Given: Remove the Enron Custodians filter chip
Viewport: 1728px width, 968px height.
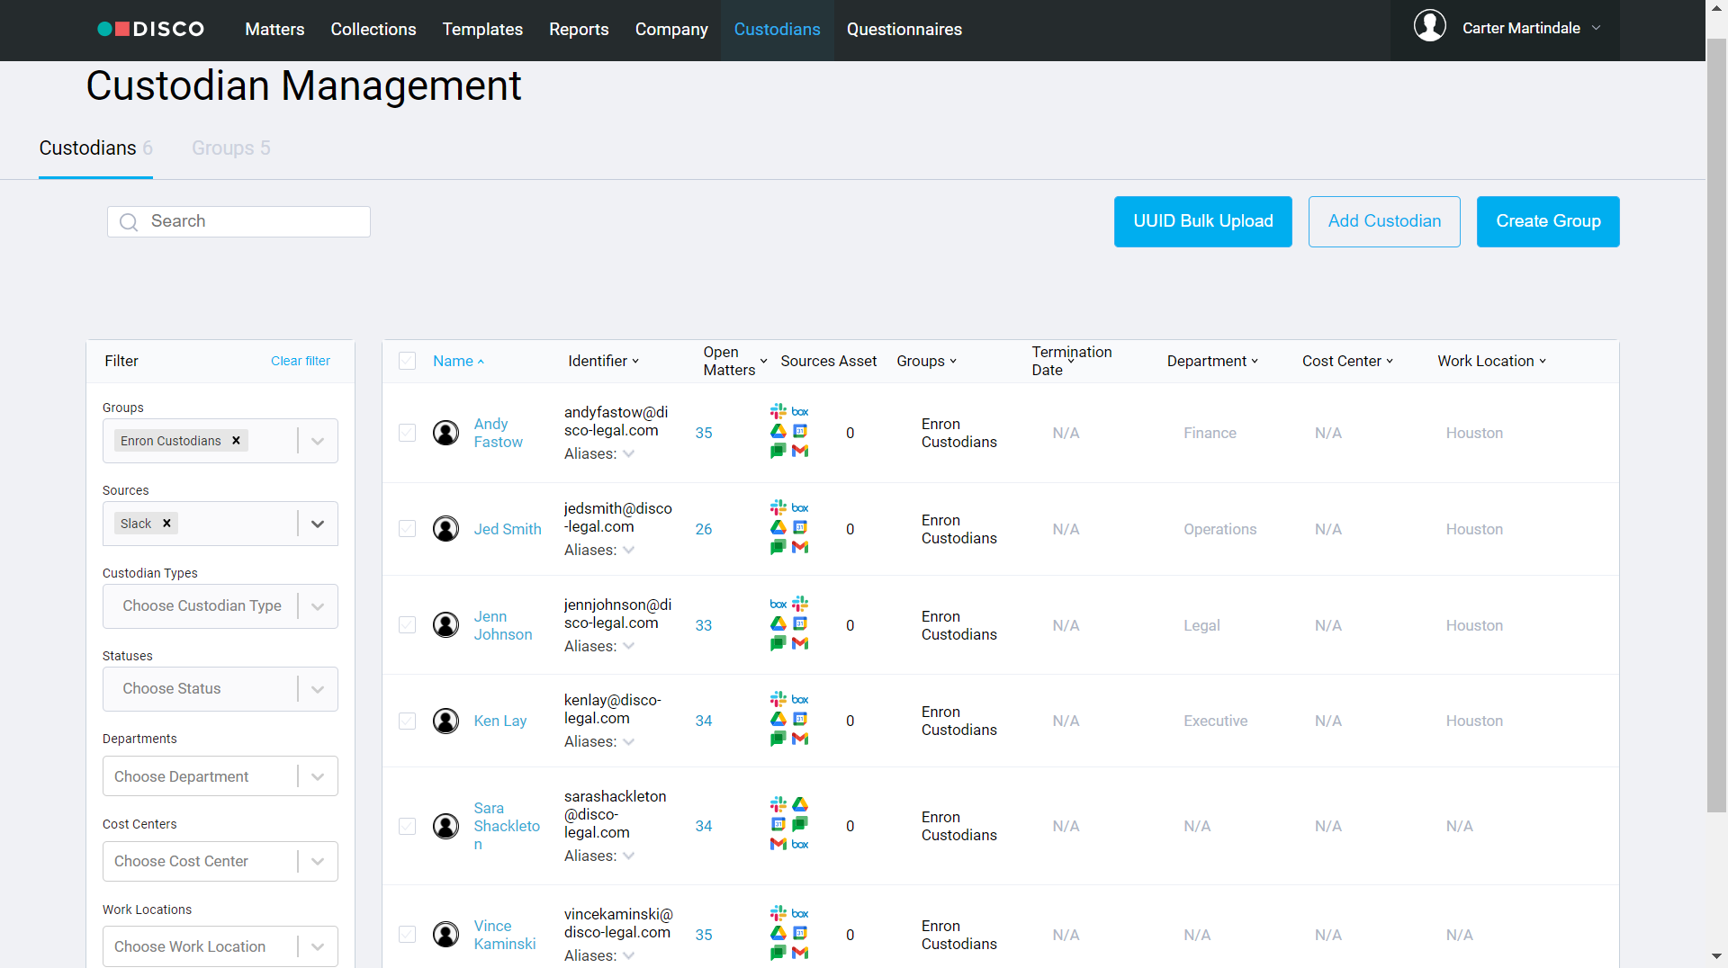Looking at the screenshot, I should pyautogui.click(x=236, y=441).
